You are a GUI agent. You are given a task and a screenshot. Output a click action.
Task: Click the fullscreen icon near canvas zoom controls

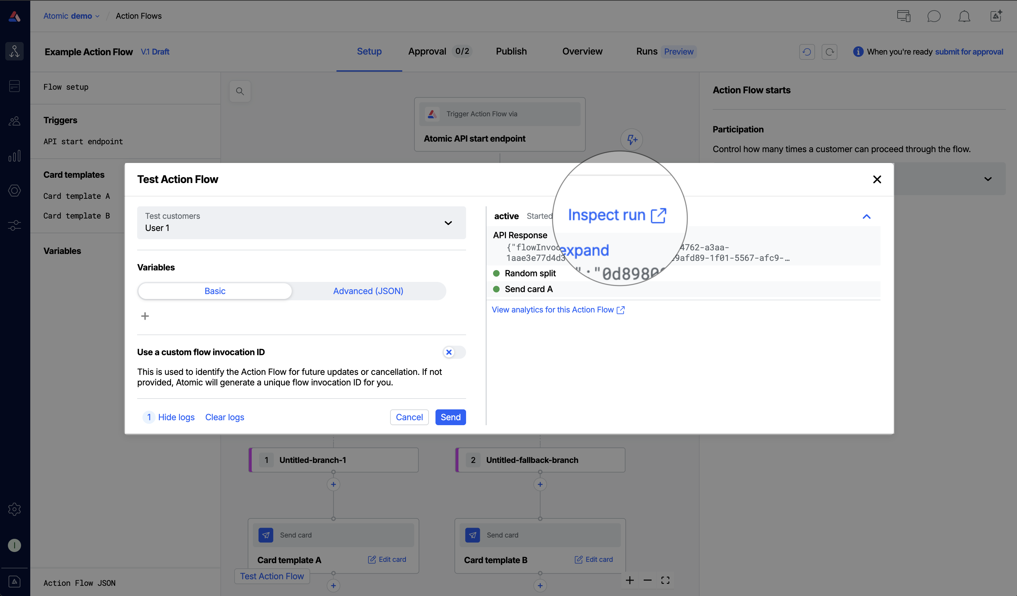(x=665, y=580)
